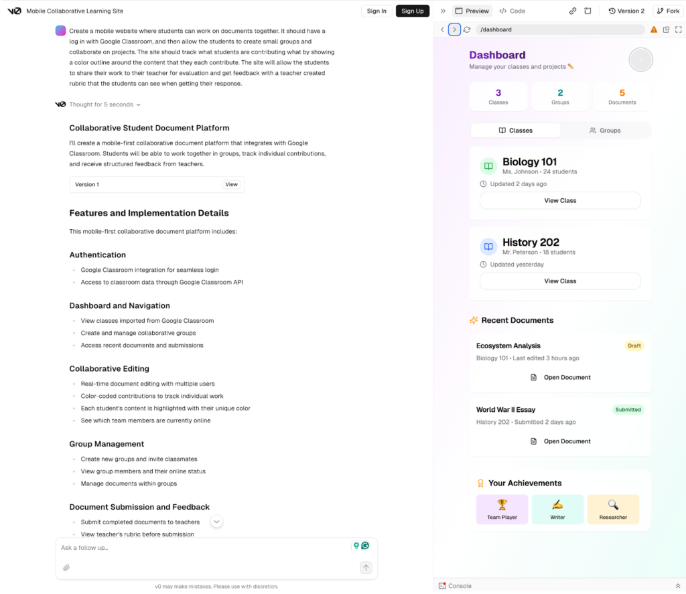Collapse the chat panel with double chevron
Image resolution: width=686 pixels, height=594 pixels.
tap(443, 11)
